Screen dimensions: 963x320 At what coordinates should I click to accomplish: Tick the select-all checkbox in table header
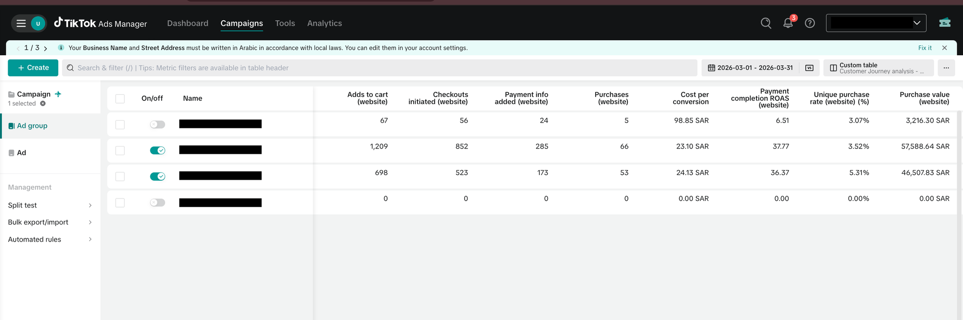(x=120, y=98)
